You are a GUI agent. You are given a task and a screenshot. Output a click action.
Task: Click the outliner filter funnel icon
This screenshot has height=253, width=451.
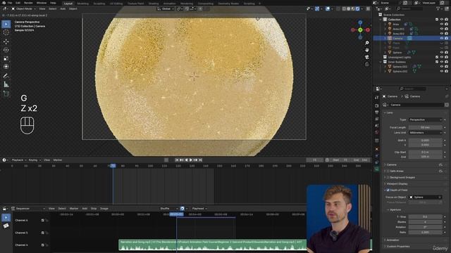click(438, 9)
